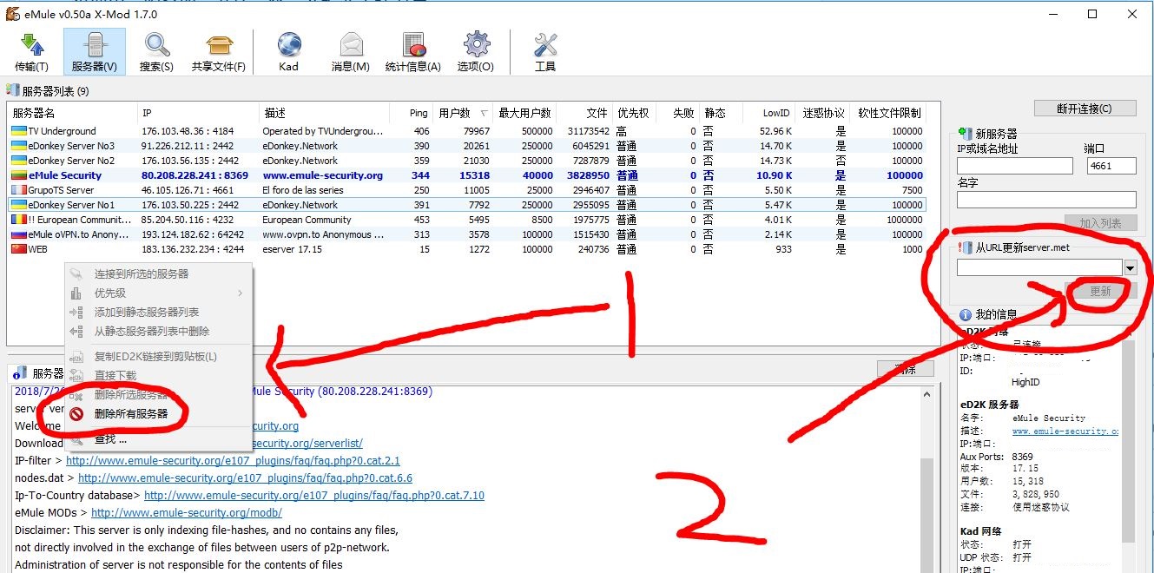The height and width of the screenshot is (573, 1154).
Task: Sort by Server Name (服务器名) column header
Action: pos(72,113)
